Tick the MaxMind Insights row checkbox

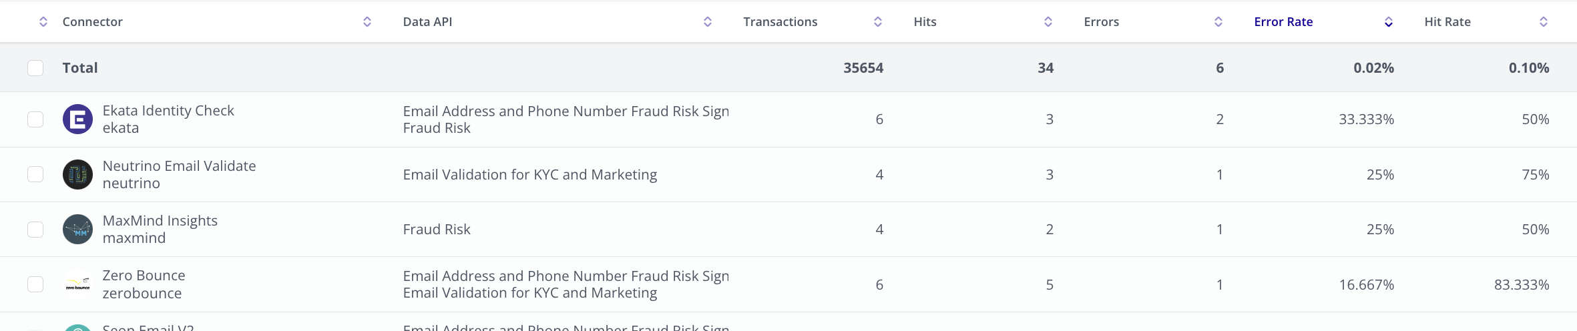[x=35, y=230]
